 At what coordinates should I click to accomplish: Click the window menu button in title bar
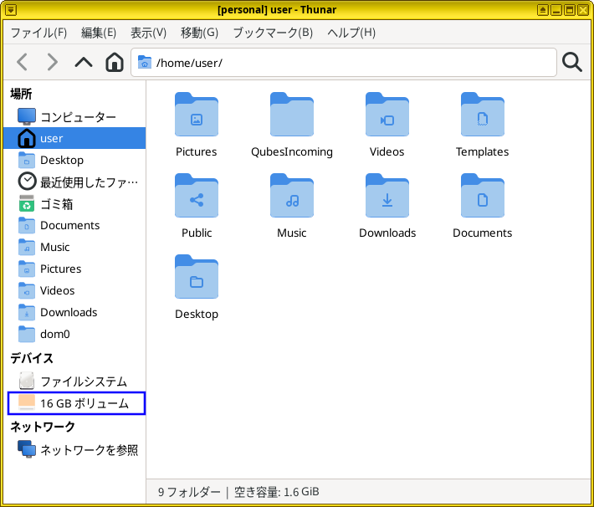(11, 10)
